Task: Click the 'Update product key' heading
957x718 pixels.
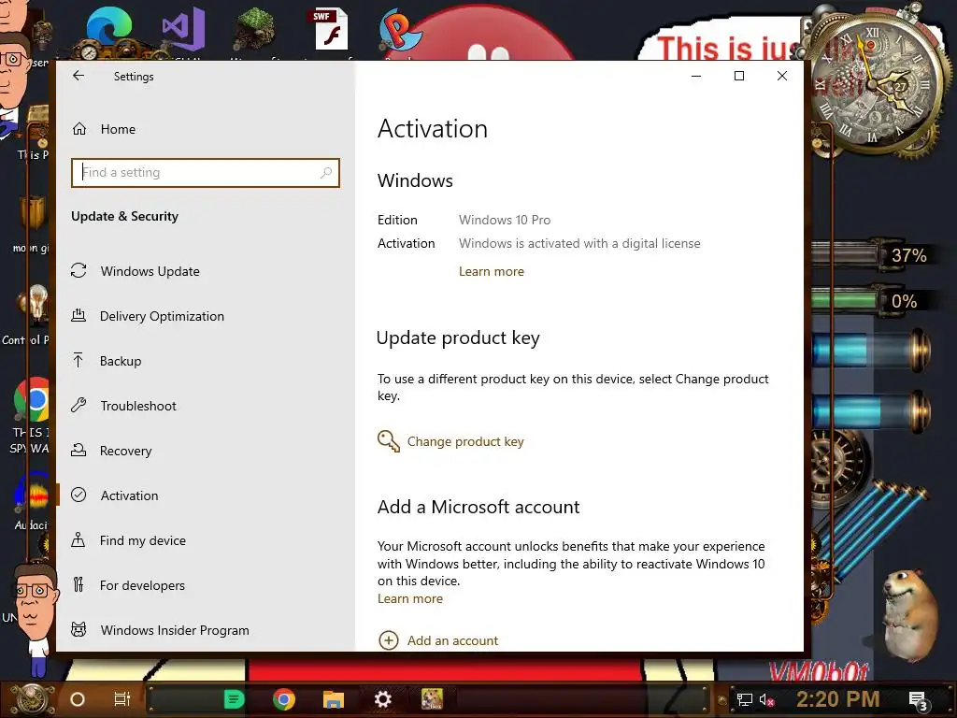Action: (458, 337)
